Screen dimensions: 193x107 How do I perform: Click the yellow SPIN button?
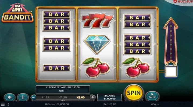pos(134,93)
